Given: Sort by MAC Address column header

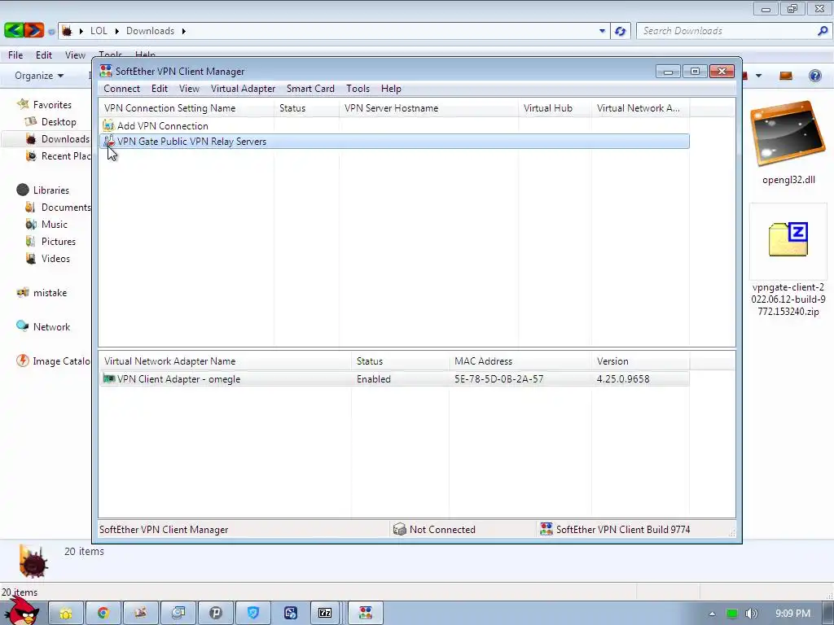Looking at the screenshot, I should click(520, 361).
